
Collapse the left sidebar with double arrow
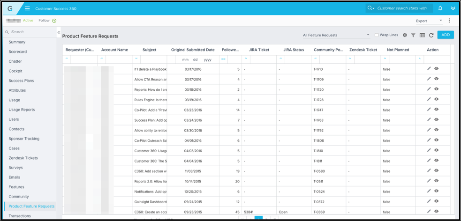point(59,32)
